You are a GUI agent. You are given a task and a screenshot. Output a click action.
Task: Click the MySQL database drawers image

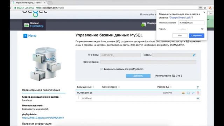click(x=45, y=64)
